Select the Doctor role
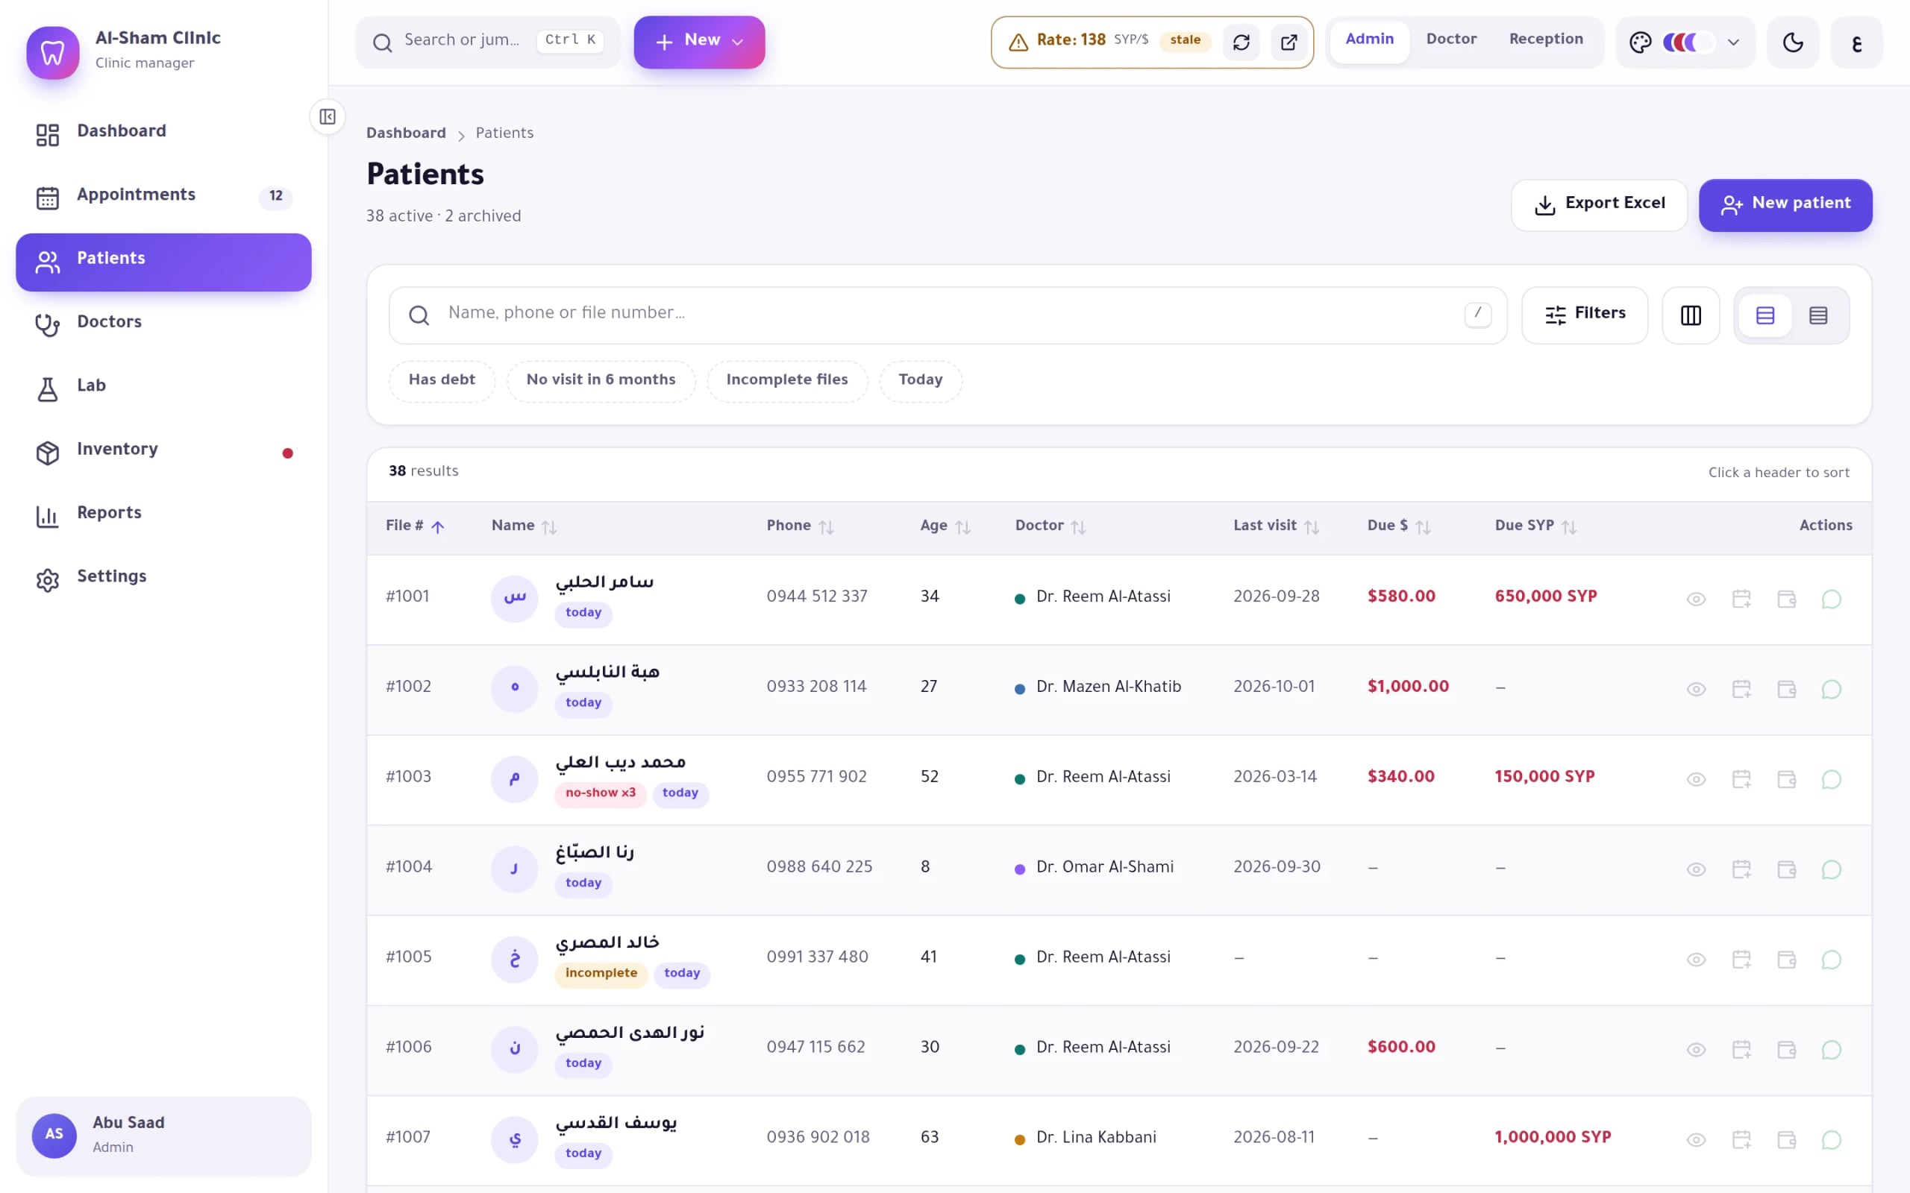This screenshot has width=1910, height=1193. [1450, 41]
